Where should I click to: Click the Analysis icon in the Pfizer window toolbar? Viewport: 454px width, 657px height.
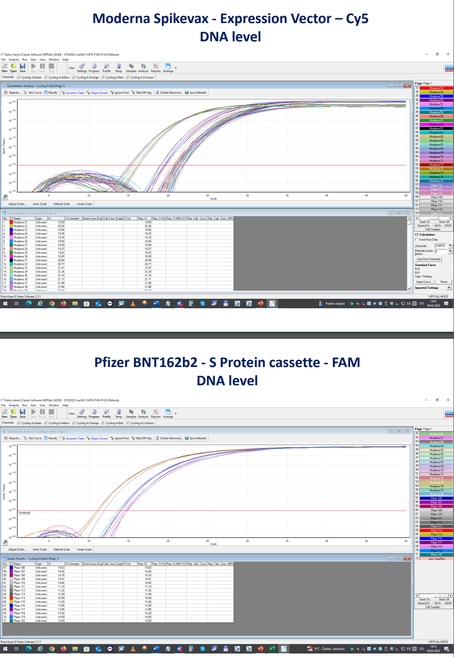[143, 414]
